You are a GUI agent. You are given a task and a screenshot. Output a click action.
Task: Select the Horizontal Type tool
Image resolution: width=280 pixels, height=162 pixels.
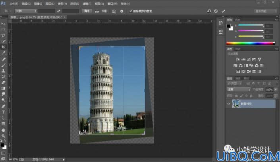coord(3,112)
